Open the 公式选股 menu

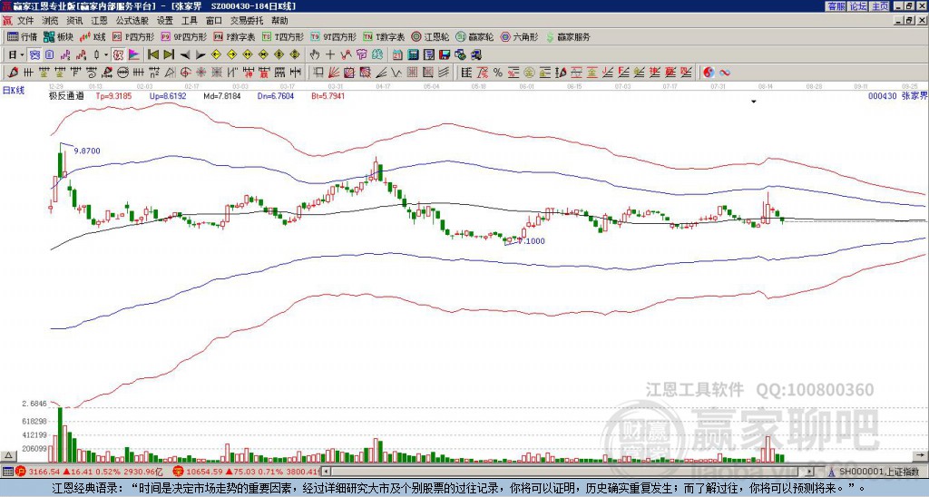(132, 21)
